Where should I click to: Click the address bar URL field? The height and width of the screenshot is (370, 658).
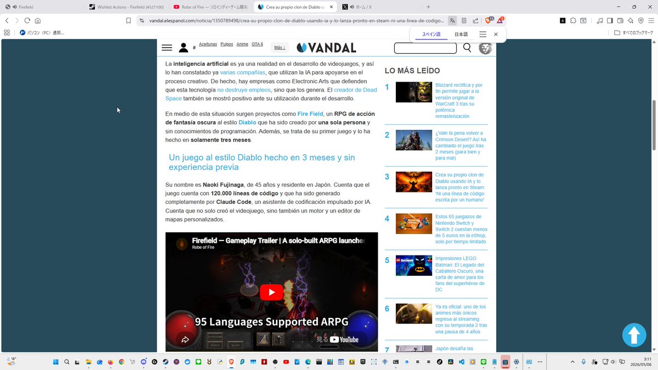(296, 20)
